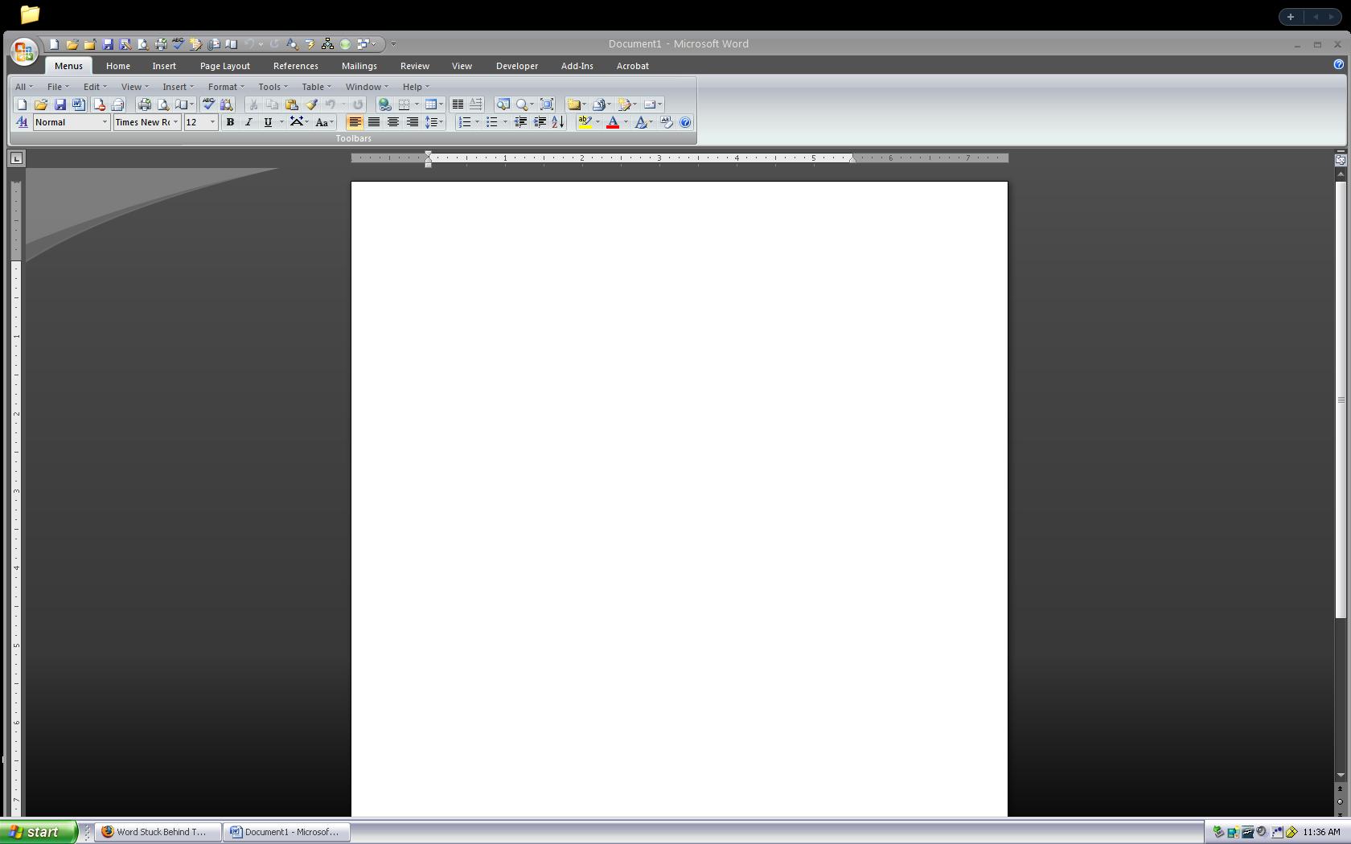Switch to the Page Layout tab

[224, 66]
